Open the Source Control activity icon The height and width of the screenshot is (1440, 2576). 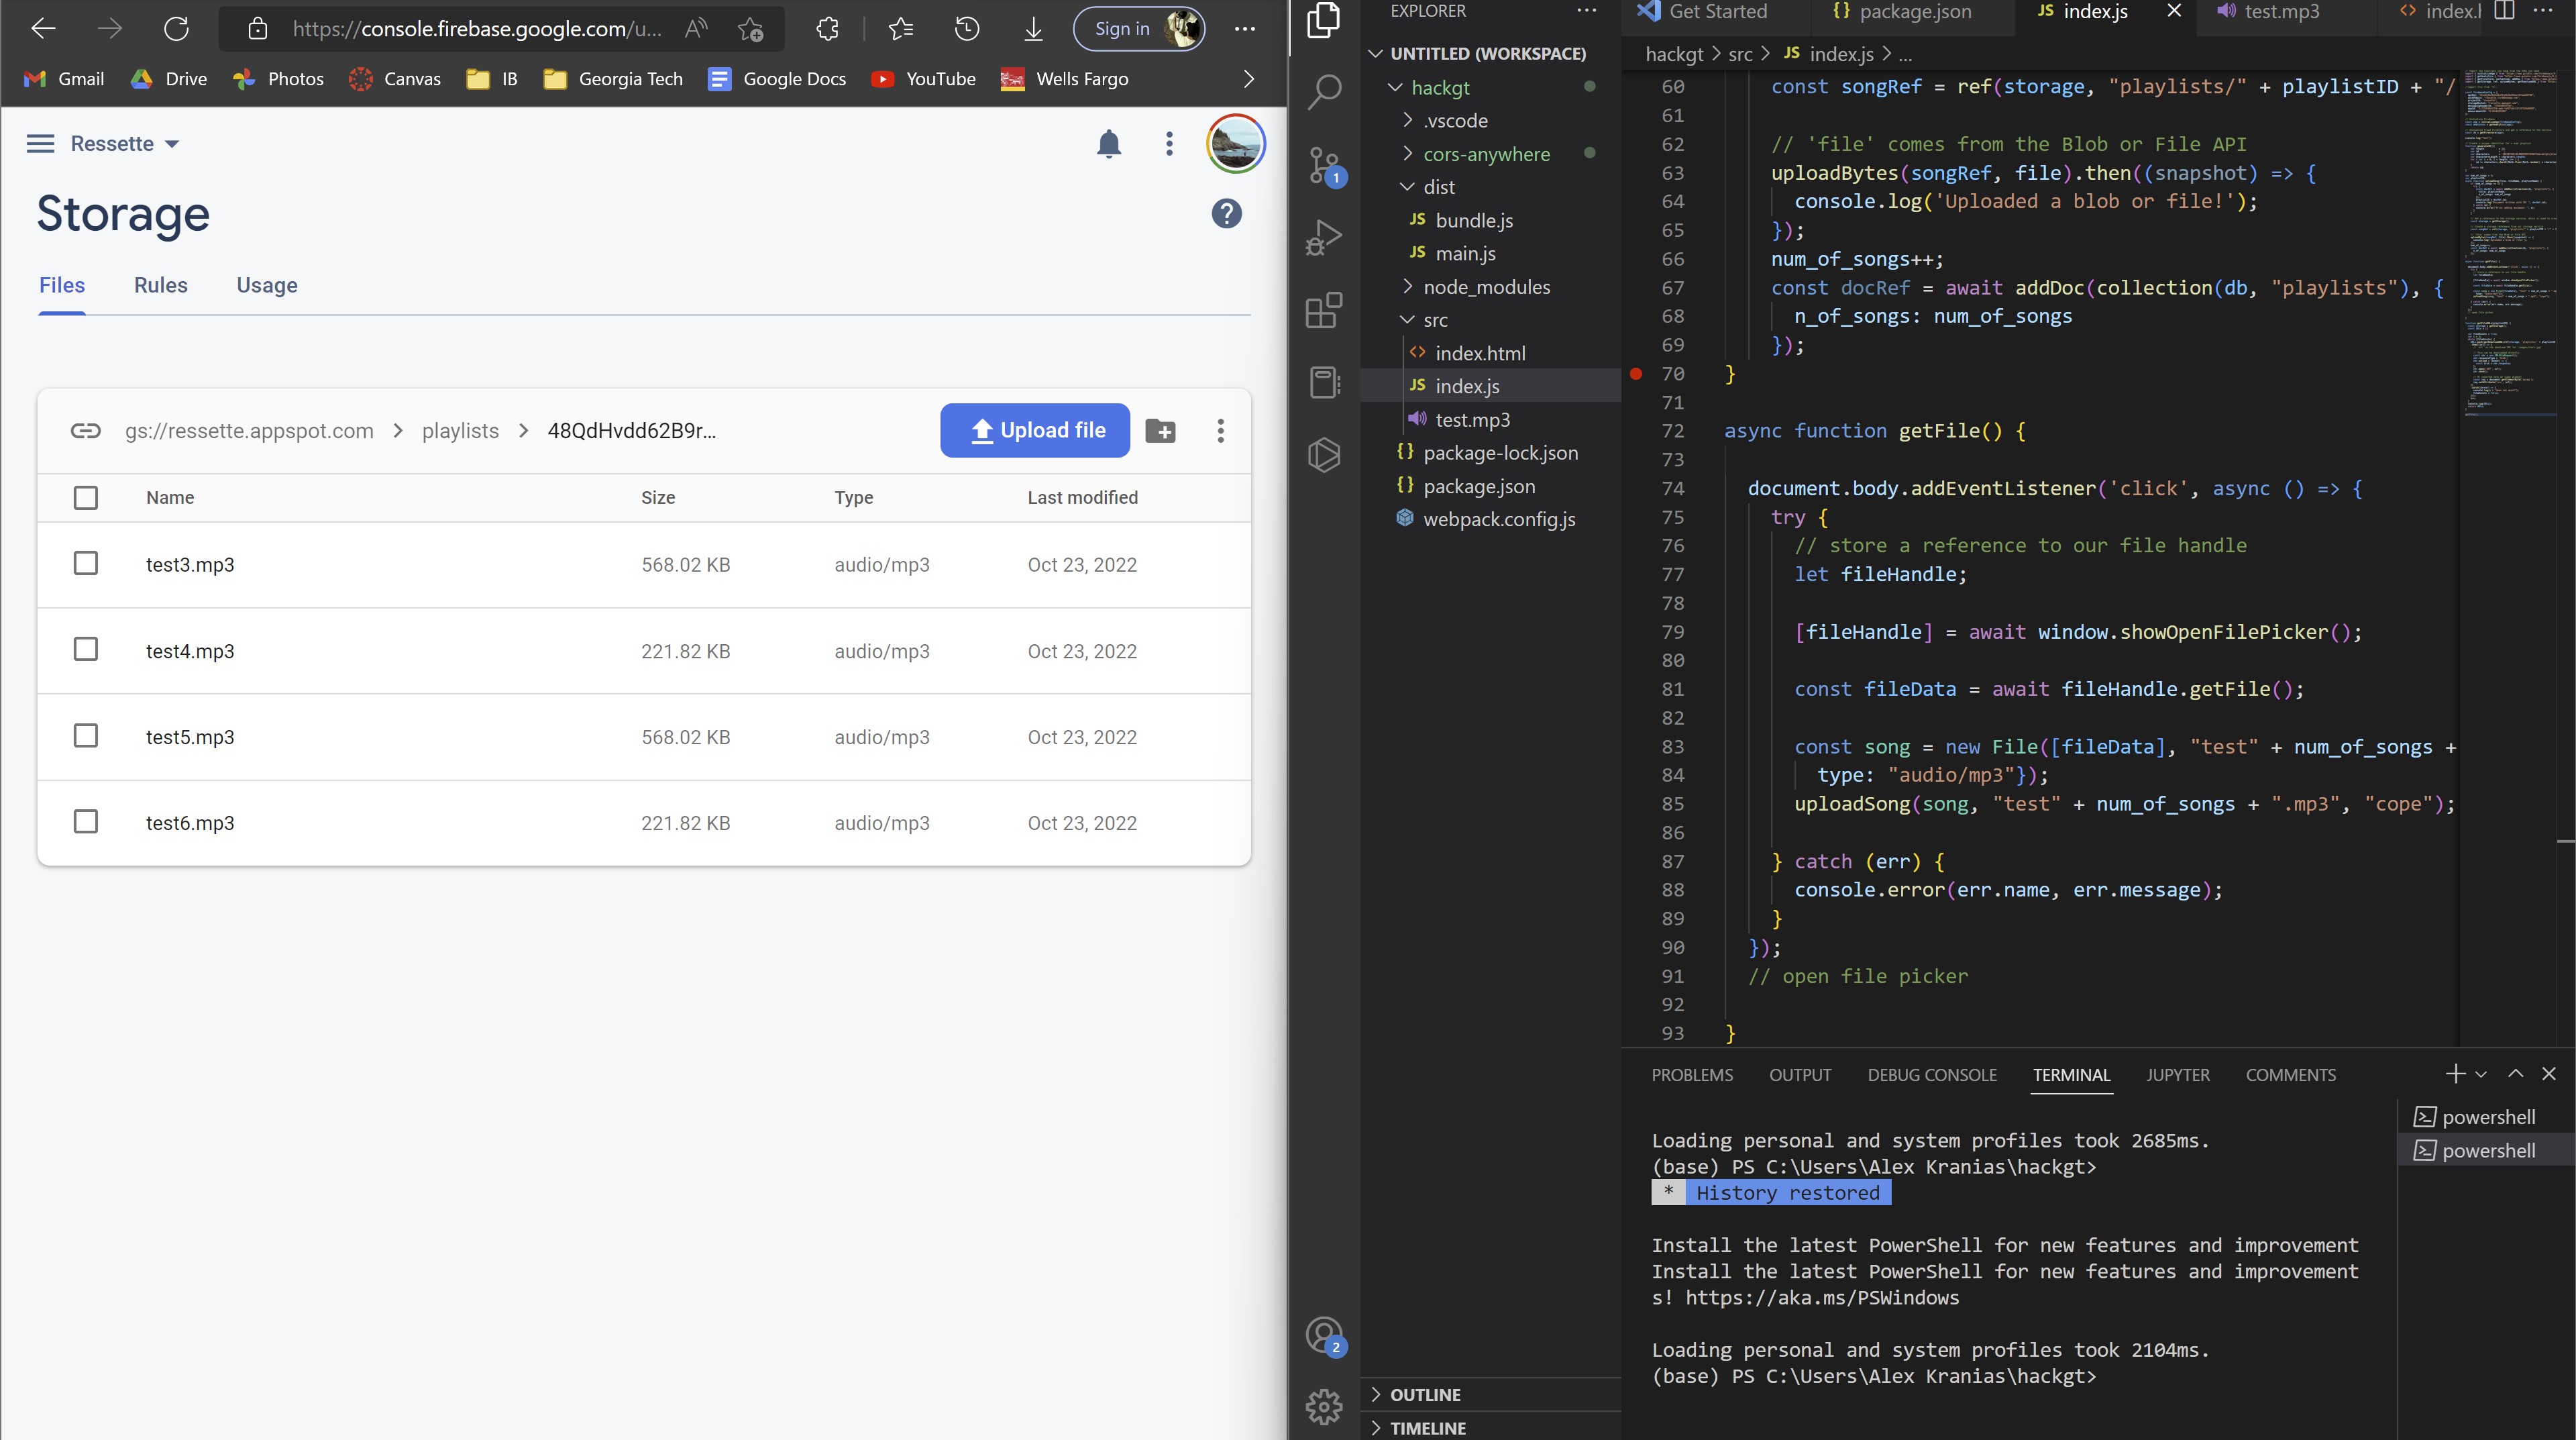(1324, 165)
